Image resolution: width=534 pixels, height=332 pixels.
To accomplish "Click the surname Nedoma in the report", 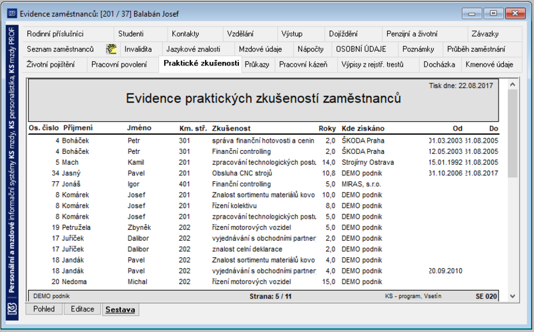I will pyautogui.click(x=74, y=282).
